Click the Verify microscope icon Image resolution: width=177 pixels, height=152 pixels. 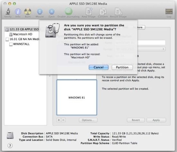8,11
